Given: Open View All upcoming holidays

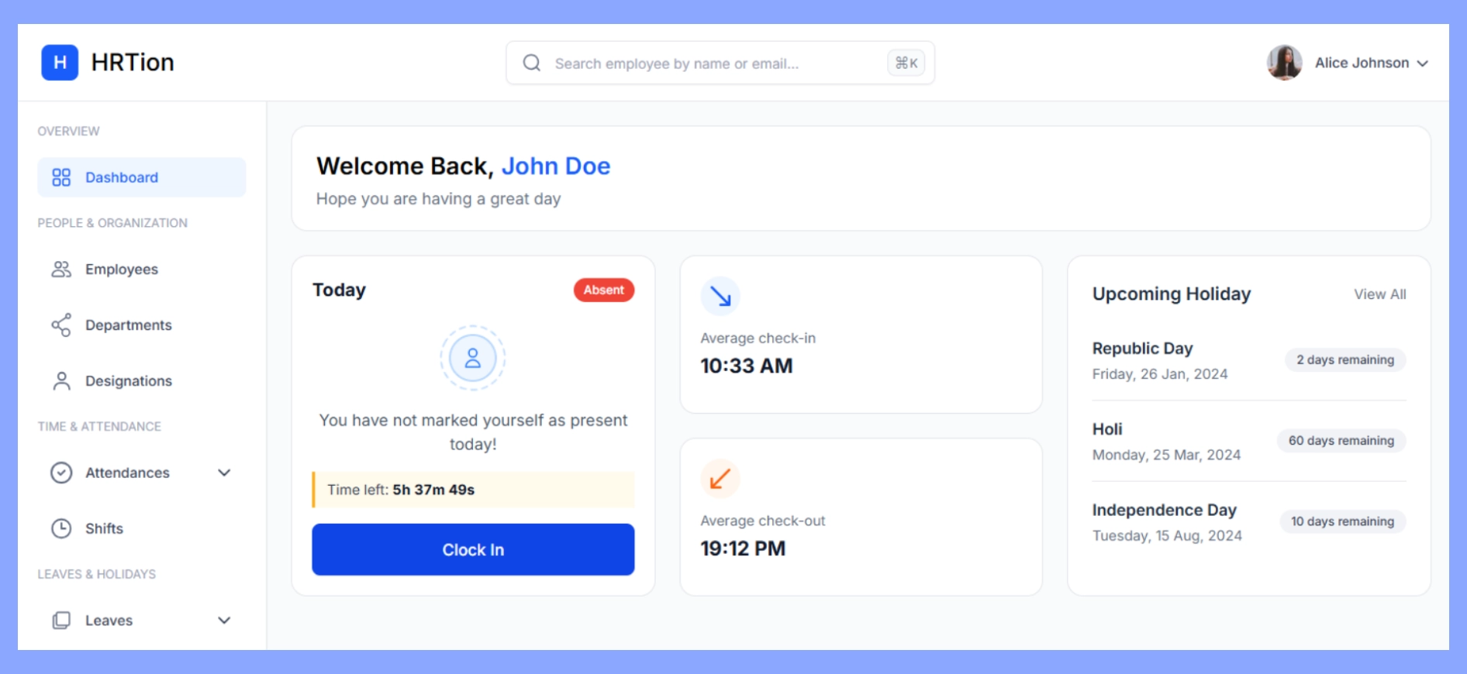Looking at the screenshot, I should [1379, 294].
